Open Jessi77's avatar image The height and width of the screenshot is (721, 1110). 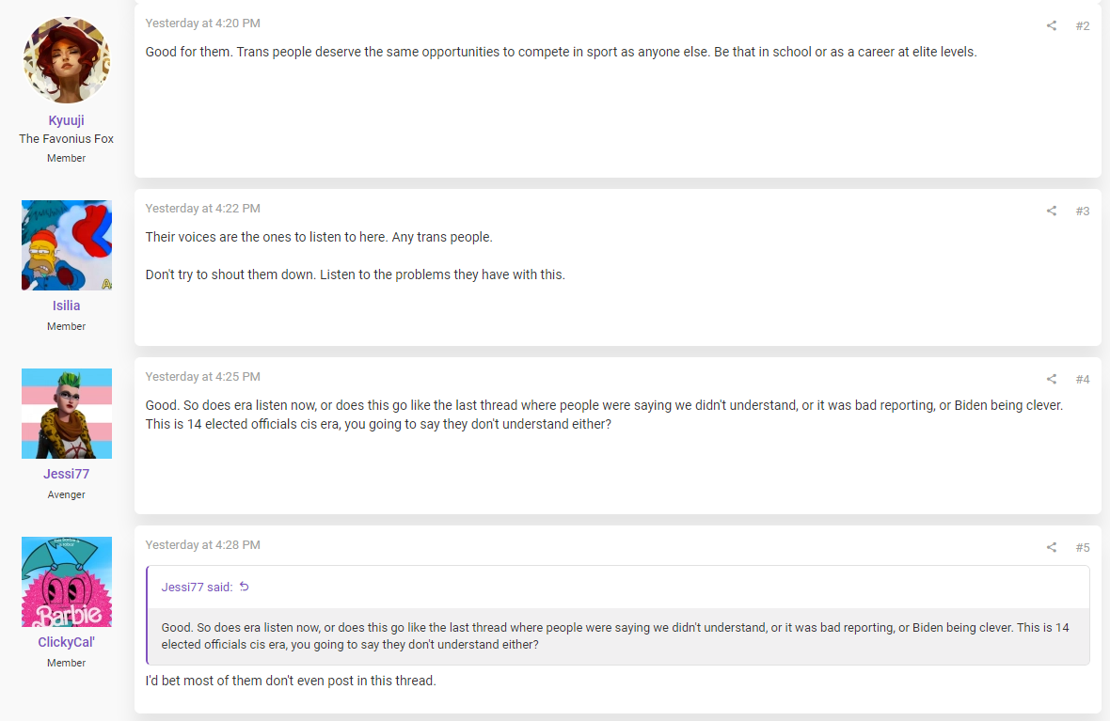[x=67, y=414]
